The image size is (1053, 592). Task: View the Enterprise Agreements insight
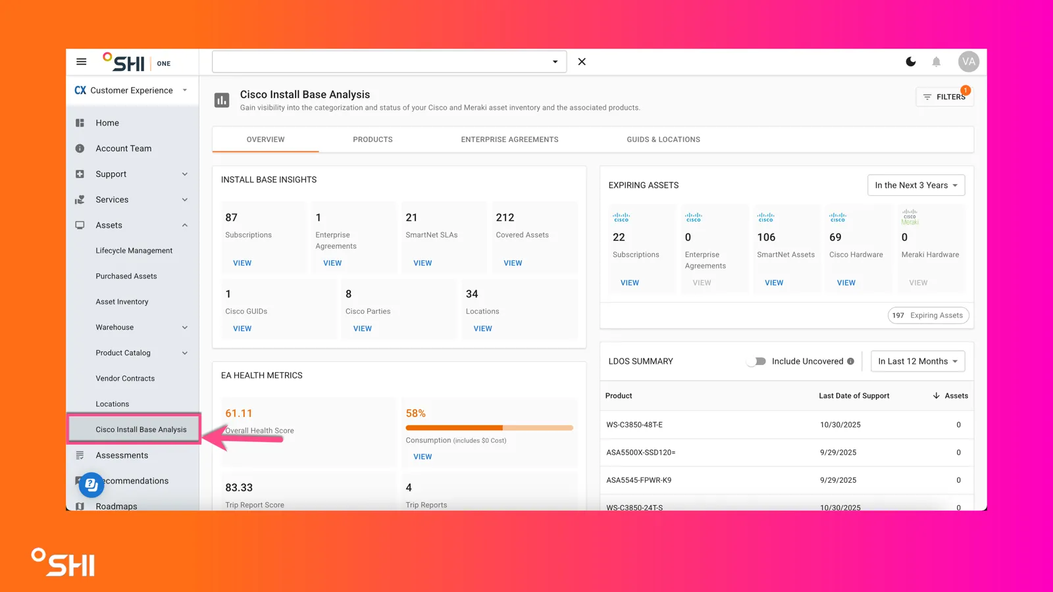(x=332, y=263)
